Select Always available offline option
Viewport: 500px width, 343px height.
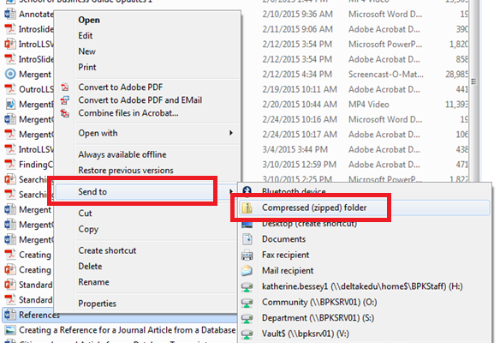[x=122, y=154]
